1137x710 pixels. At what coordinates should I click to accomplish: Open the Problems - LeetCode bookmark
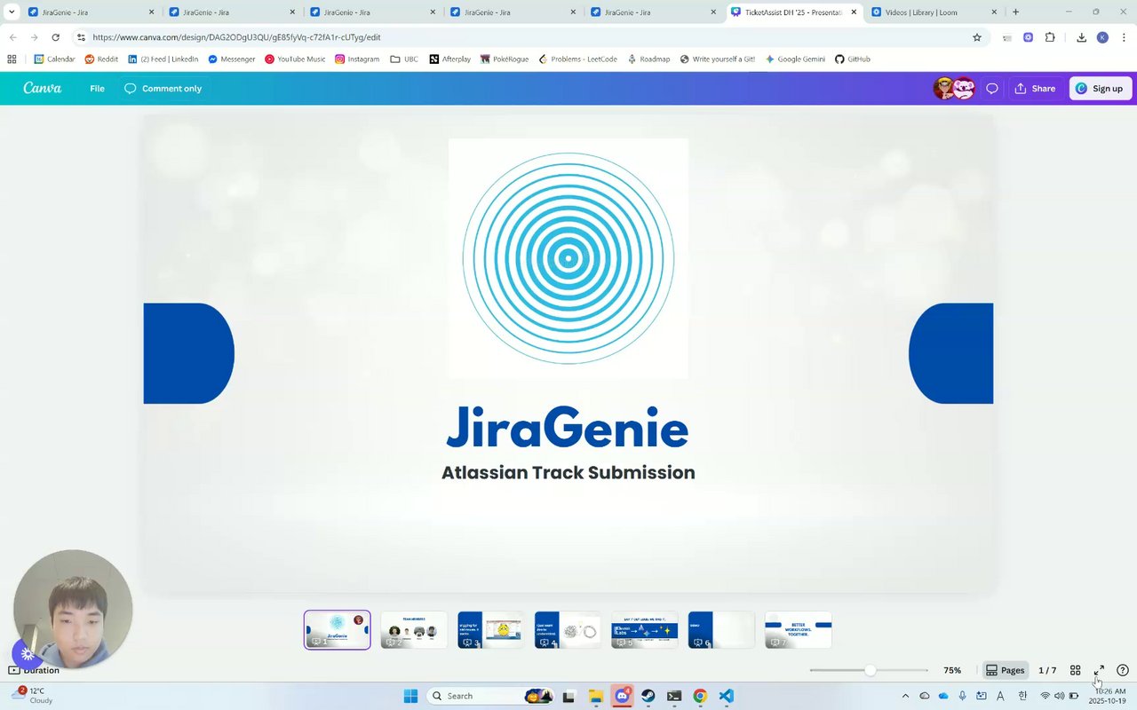(577, 59)
